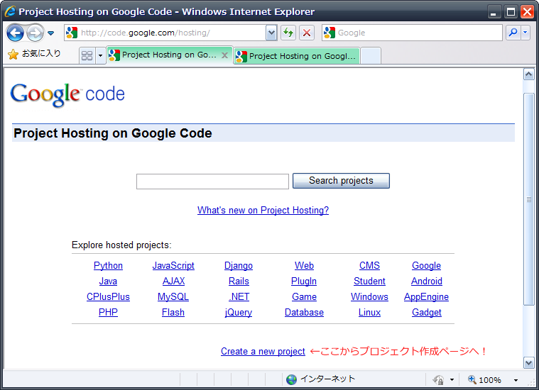Refresh the page with green arrows icon

coord(288,33)
